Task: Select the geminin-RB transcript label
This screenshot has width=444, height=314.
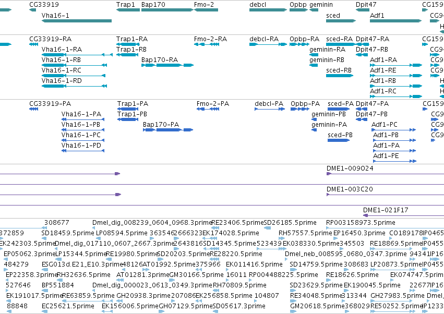Action: click(x=327, y=60)
